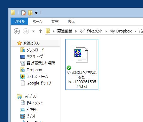Switch to the 共有 ribbon tab
The height and width of the screenshot is (122, 143).
[x=55, y=21]
